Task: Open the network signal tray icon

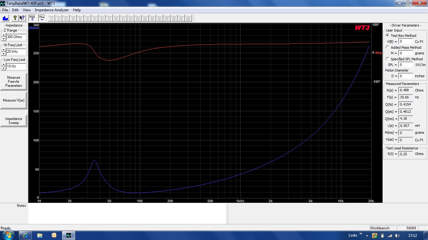Action: (x=390, y=236)
